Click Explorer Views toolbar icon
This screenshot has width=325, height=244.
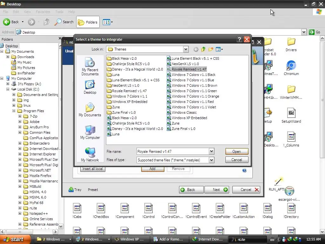coord(108,22)
